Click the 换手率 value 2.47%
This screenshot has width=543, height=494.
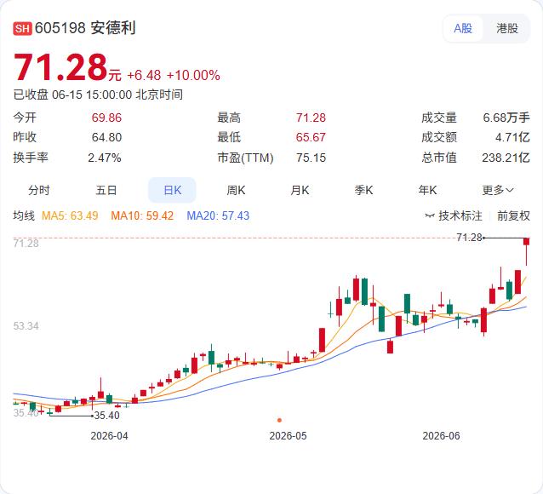click(x=105, y=158)
